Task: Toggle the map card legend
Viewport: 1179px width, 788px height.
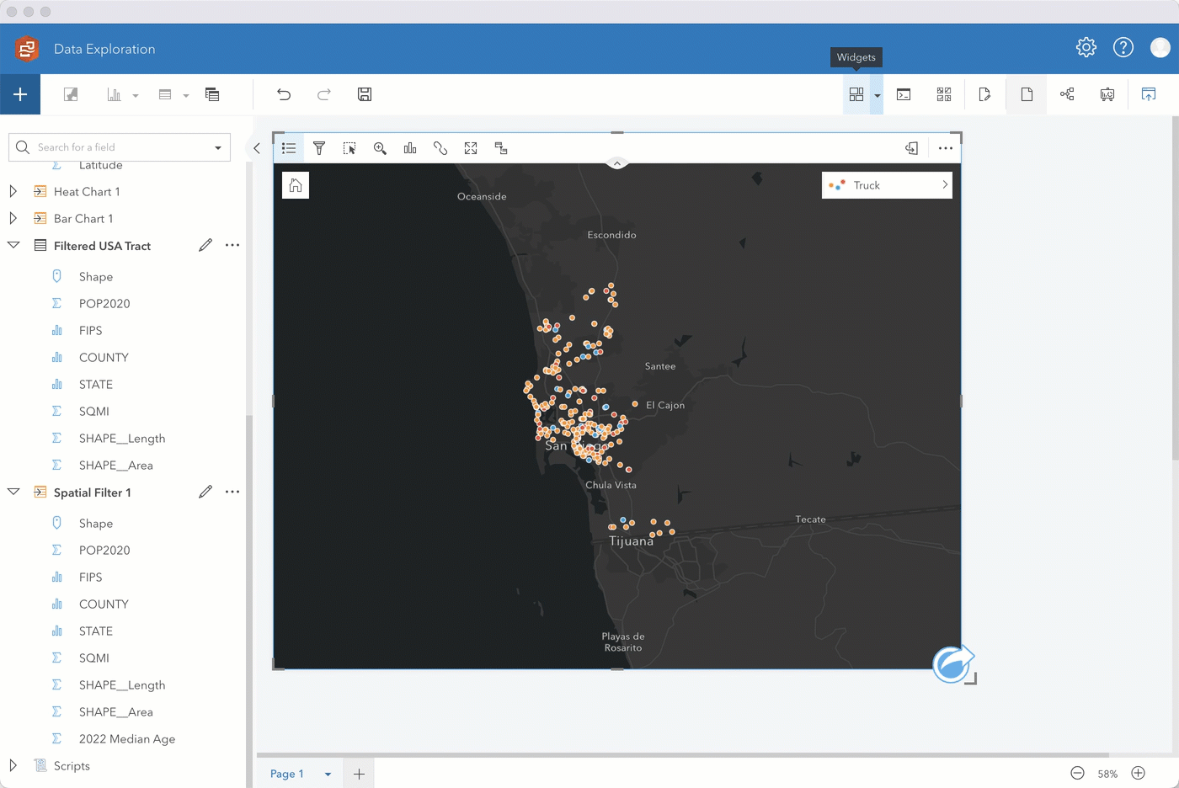Action: (289, 148)
